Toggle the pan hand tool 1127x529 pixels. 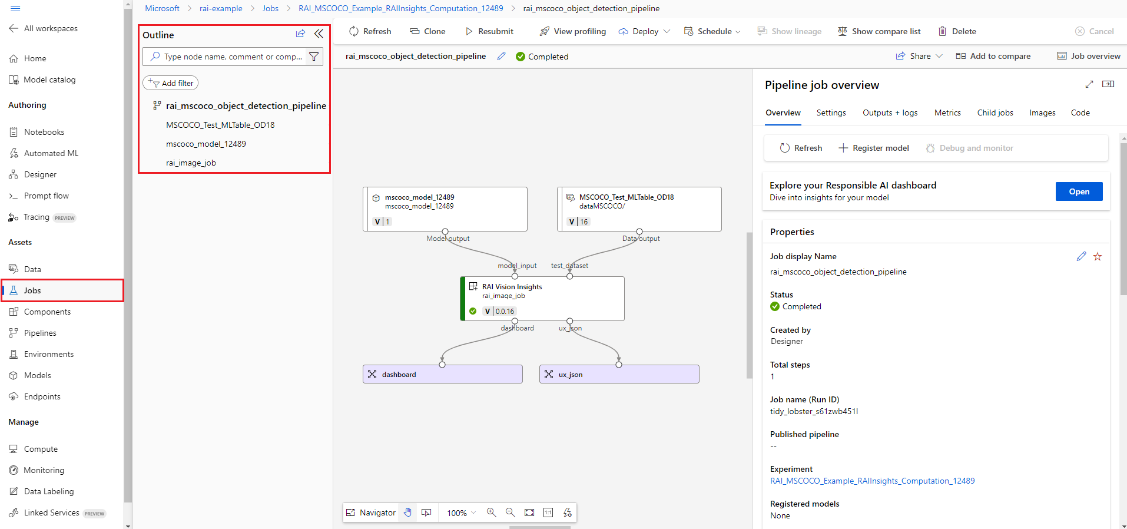click(407, 513)
